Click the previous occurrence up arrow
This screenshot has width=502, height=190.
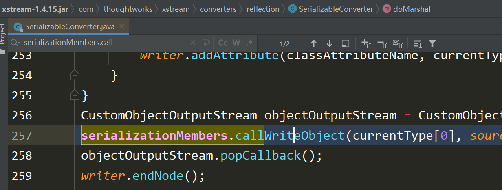click(313, 43)
